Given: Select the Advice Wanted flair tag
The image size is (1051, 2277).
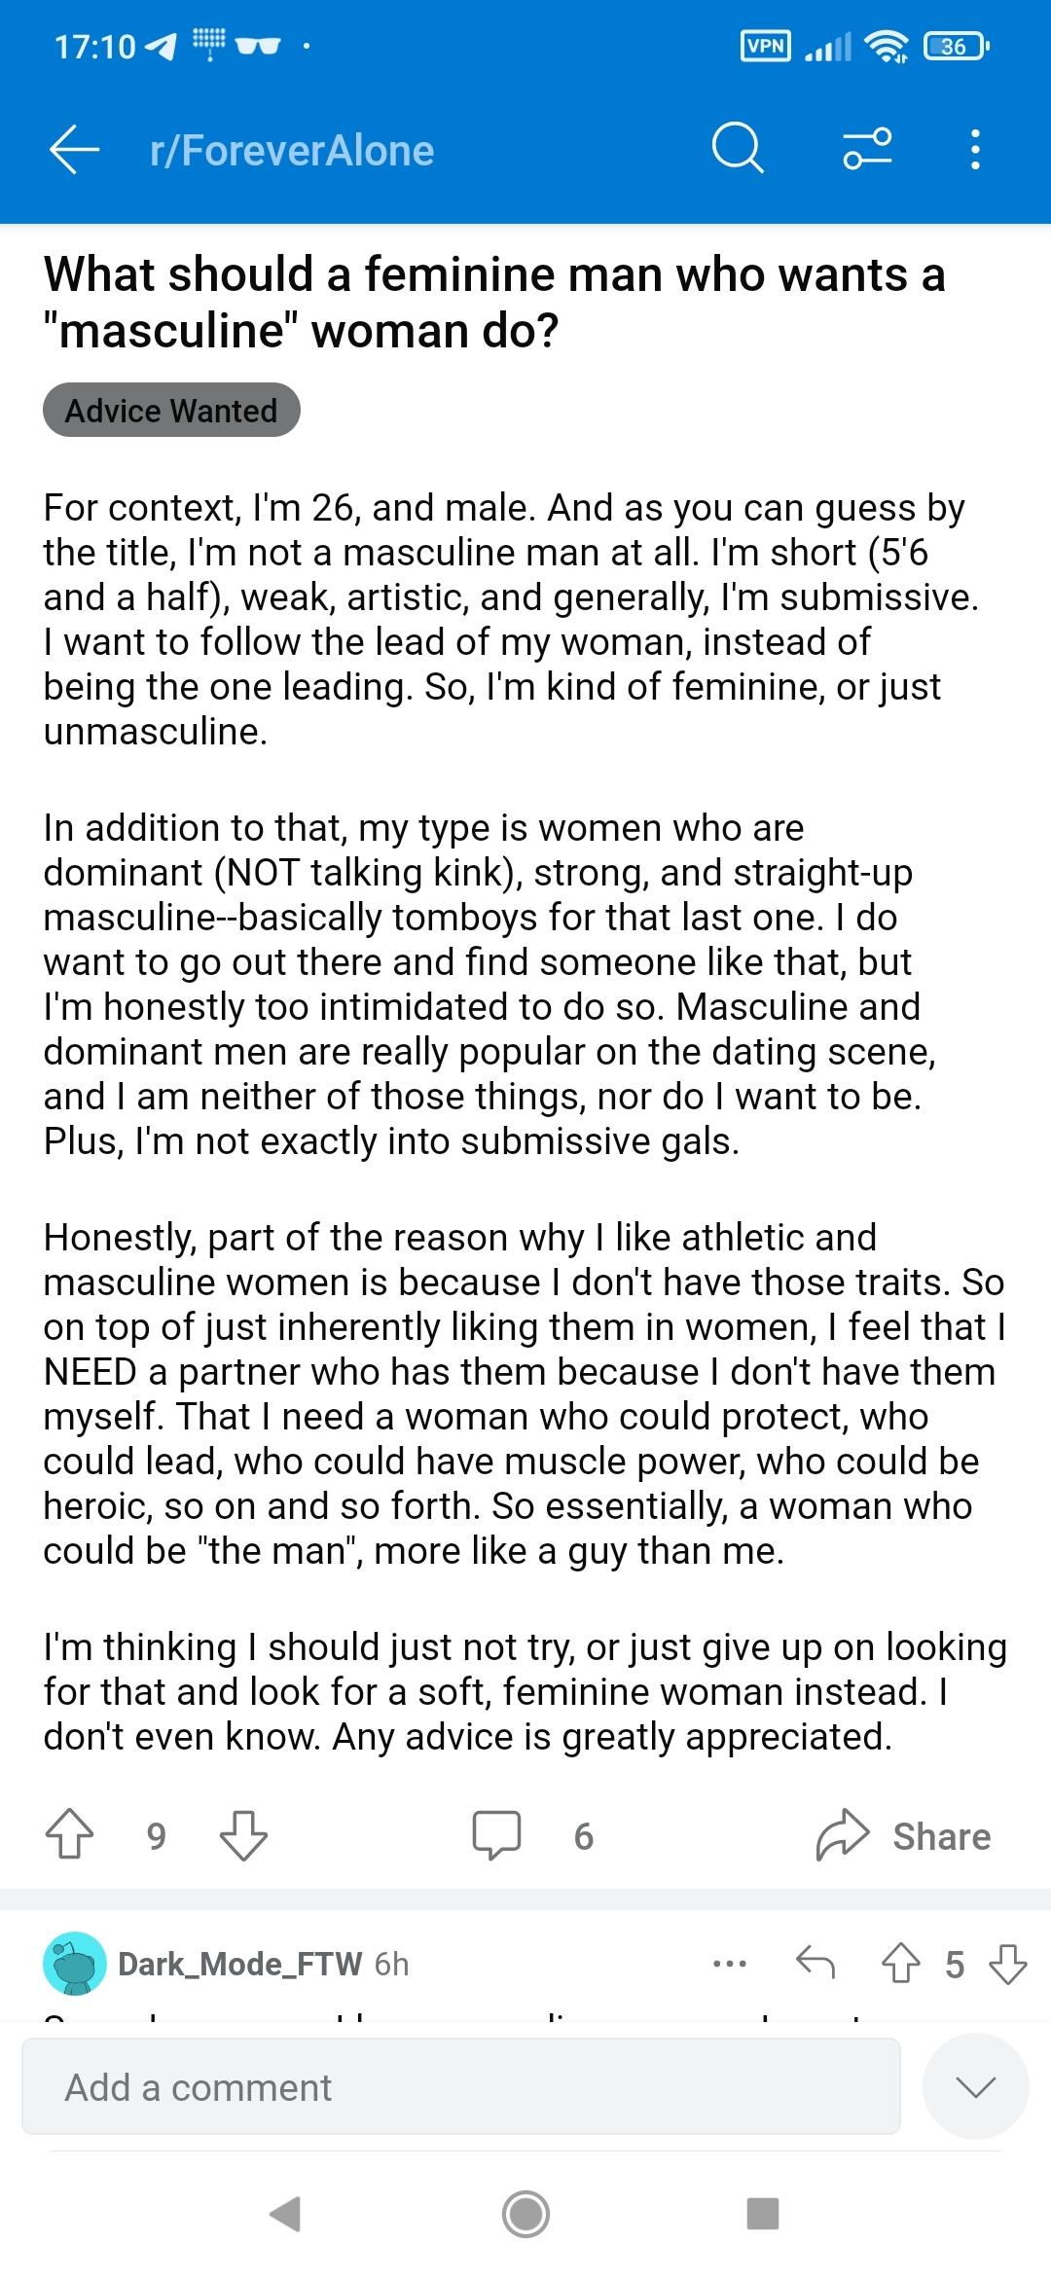Looking at the screenshot, I should point(171,410).
